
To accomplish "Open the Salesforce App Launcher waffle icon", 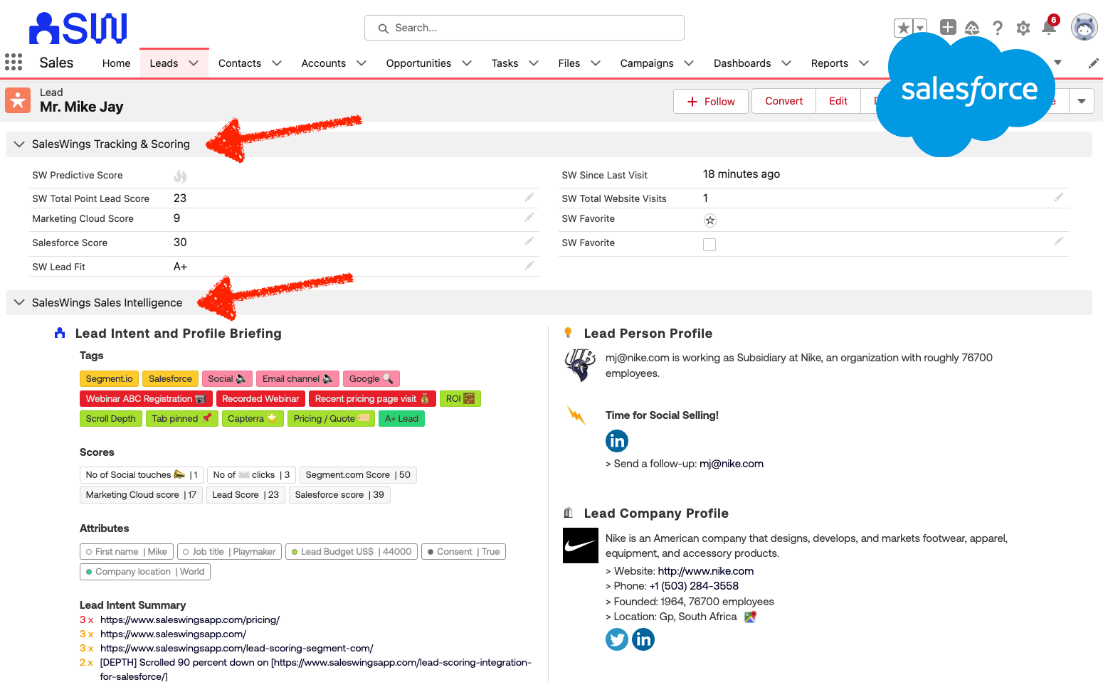I will tap(14, 62).
